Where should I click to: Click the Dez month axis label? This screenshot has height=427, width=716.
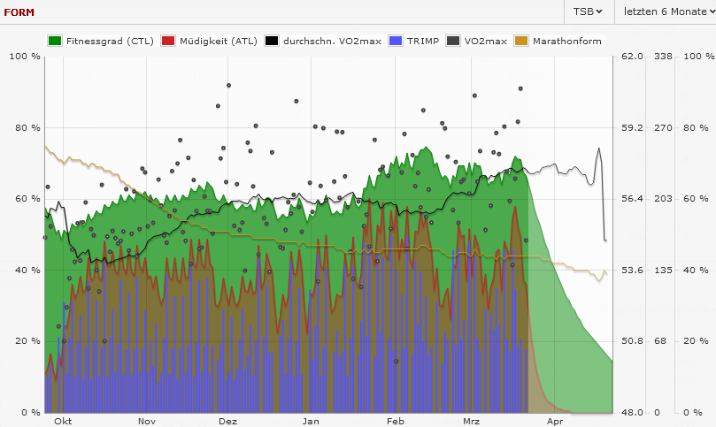point(227,422)
